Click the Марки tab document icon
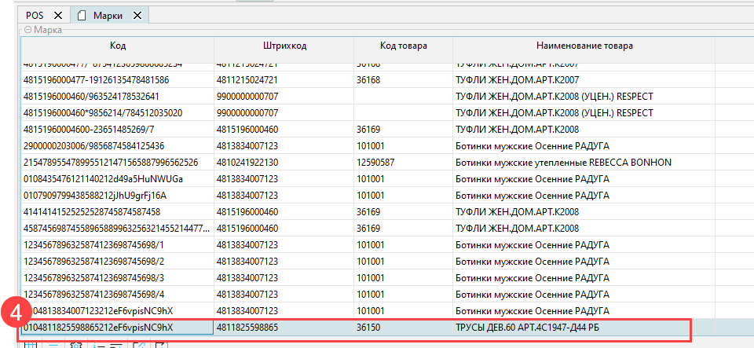754x348 pixels. (x=81, y=15)
